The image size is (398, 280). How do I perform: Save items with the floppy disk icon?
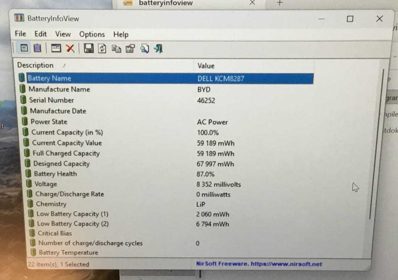[88, 48]
